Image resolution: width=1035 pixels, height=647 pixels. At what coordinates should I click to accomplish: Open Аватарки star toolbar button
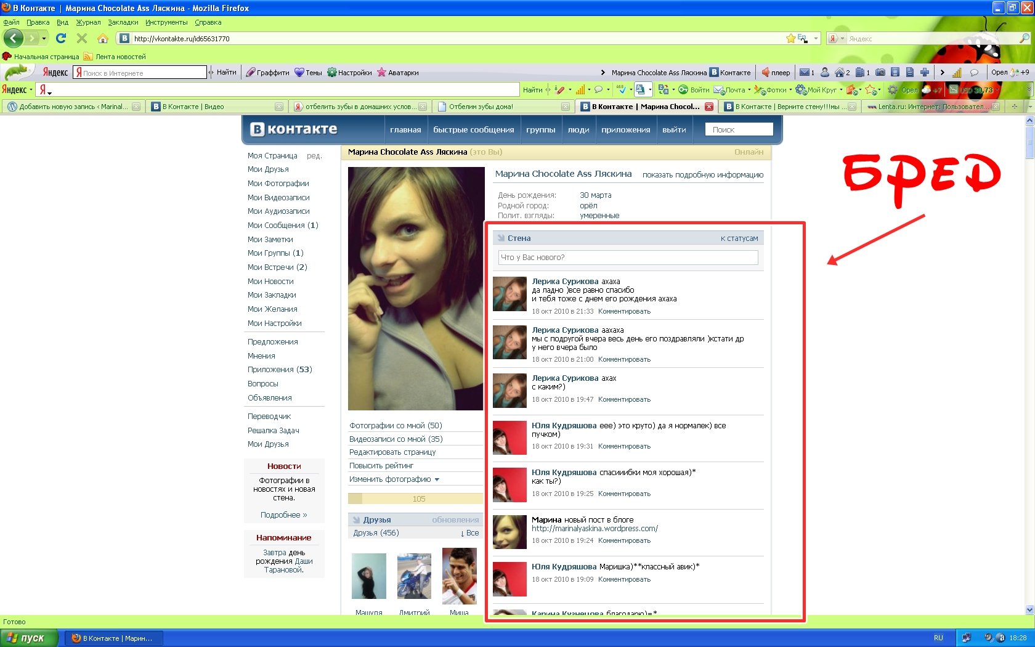[398, 73]
